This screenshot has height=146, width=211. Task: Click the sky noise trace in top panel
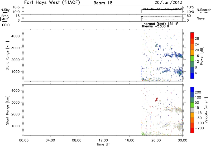pos(162,9)
